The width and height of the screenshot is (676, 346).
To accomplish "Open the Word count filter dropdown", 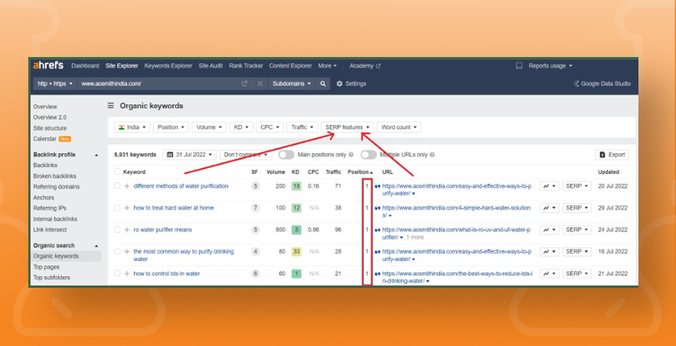I will [x=399, y=127].
